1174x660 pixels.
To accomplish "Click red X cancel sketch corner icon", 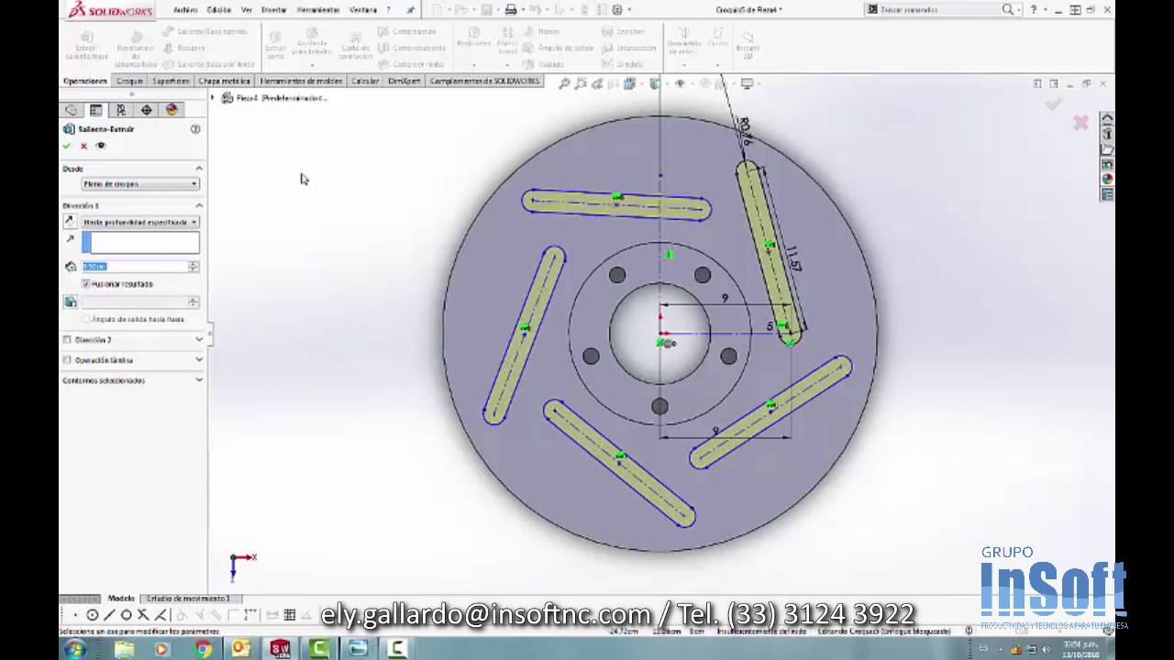I will point(1080,123).
